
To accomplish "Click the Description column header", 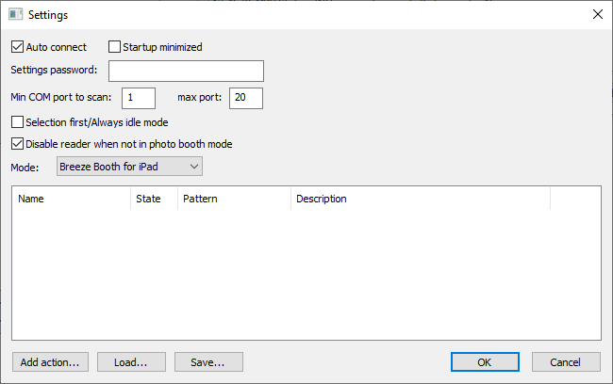I will pyautogui.click(x=420, y=199).
